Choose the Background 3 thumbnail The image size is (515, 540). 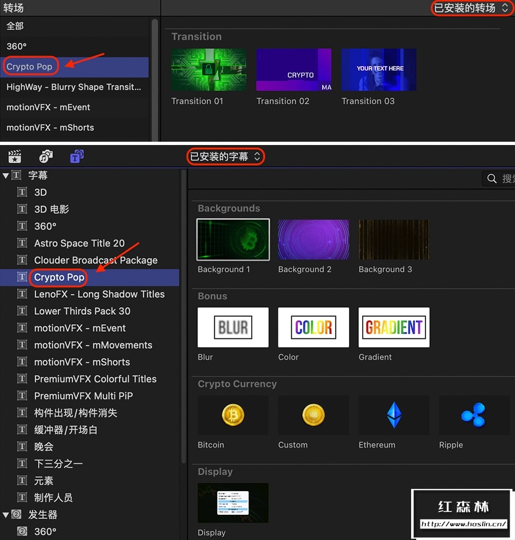394,240
